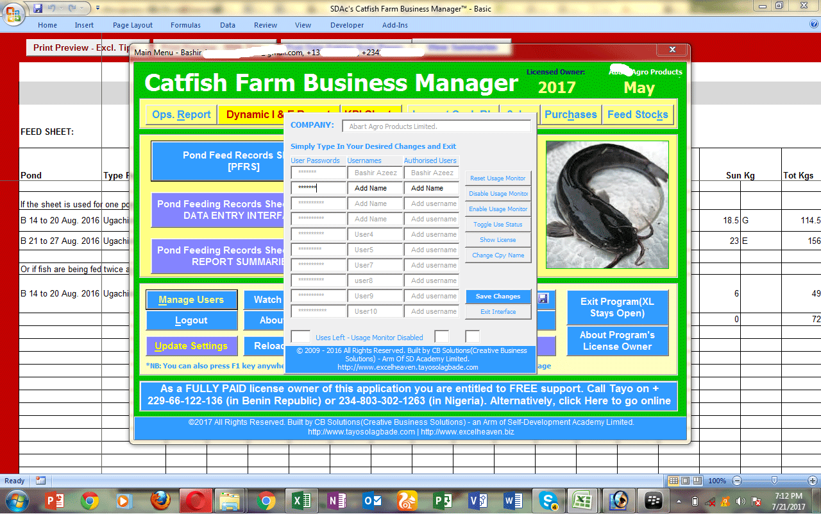This screenshot has height=516, width=821.
Task: Click the Exit Interface button
Action: 498,312
